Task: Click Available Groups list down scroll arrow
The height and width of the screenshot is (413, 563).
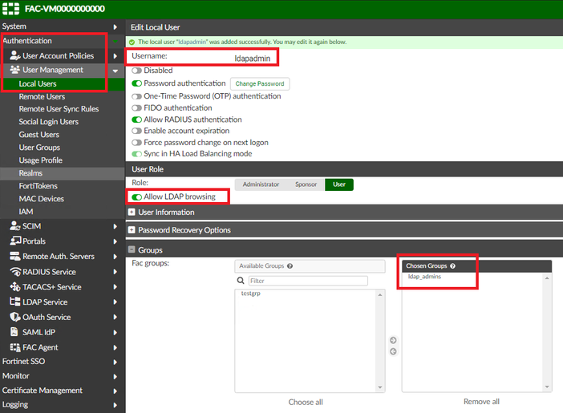Action: (380, 387)
